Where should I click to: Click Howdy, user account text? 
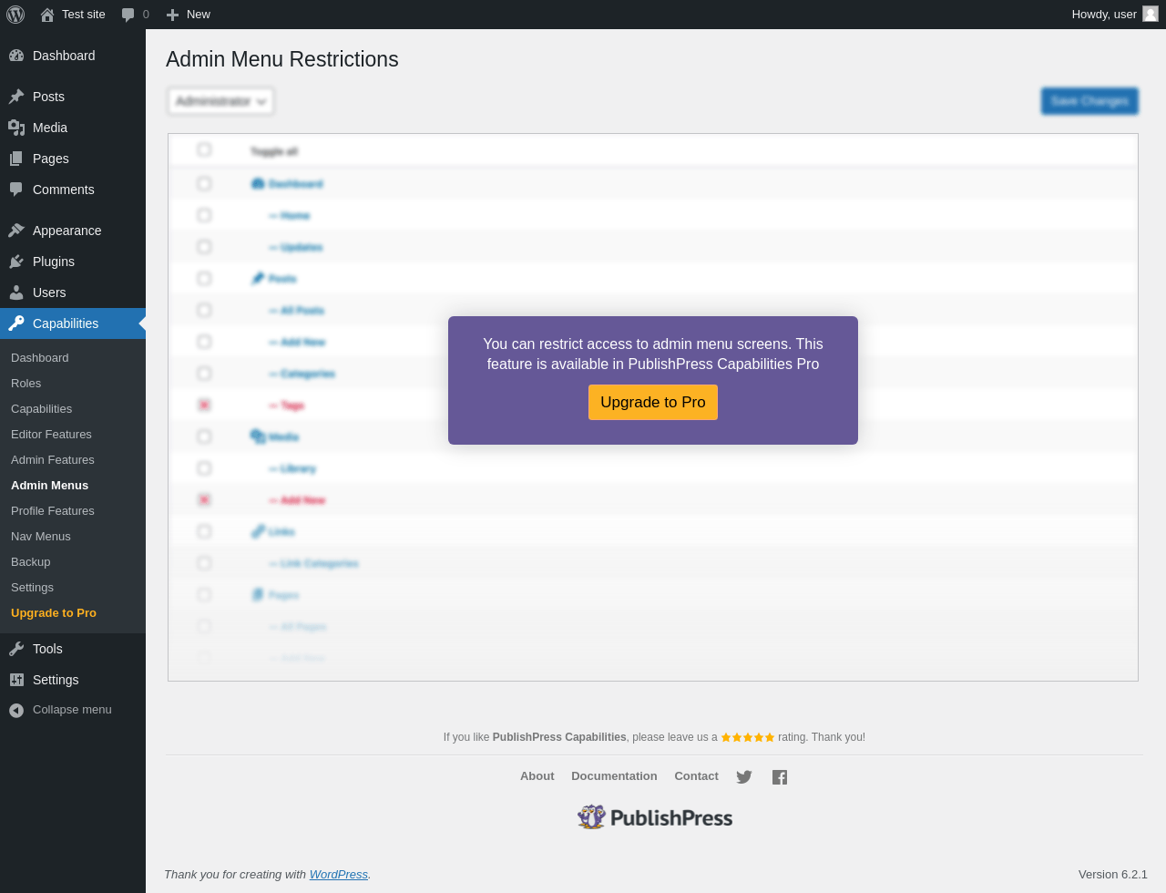(1104, 15)
